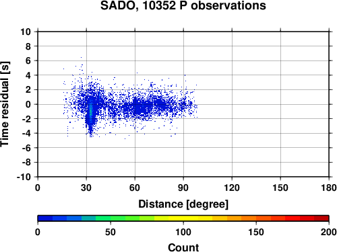The height and width of the screenshot is (252, 337).
Task: Click the y-axis tick label '-10'
Action: coord(24,177)
